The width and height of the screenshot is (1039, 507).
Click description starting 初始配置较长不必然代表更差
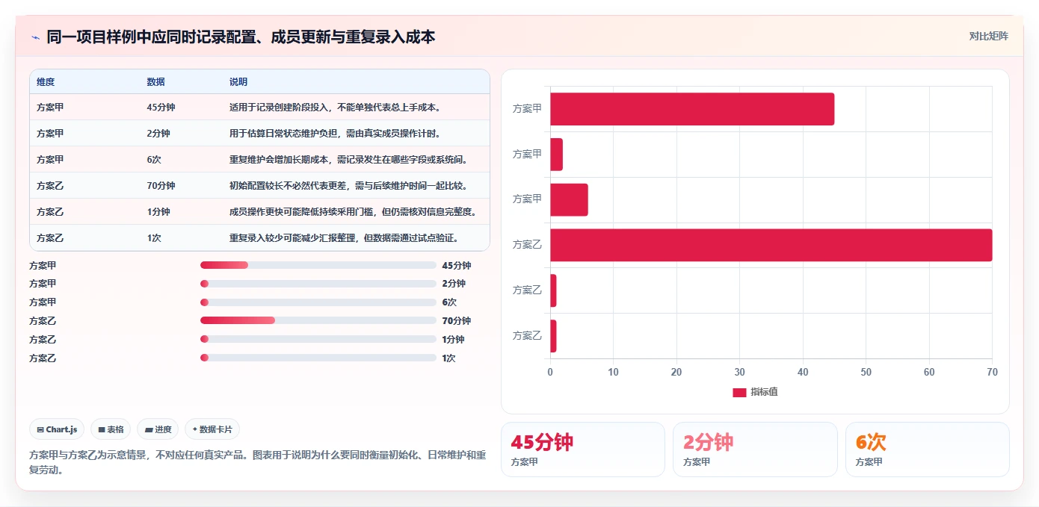click(348, 186)
